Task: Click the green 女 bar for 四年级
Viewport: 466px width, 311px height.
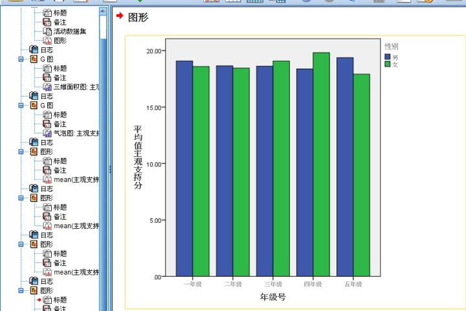Action: click(321, 165)
